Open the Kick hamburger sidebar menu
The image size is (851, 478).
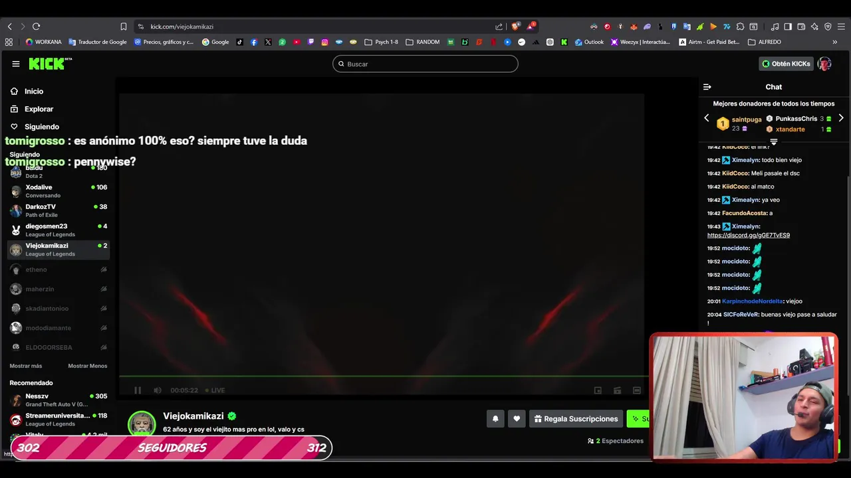coord(15,64)
